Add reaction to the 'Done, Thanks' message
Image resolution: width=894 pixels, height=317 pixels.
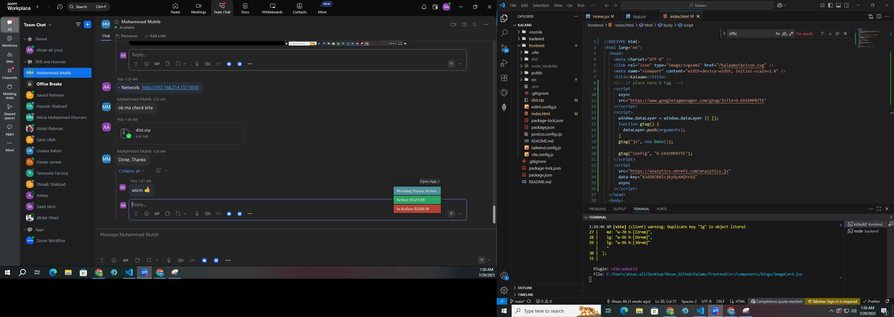click(x=158, y=171)
